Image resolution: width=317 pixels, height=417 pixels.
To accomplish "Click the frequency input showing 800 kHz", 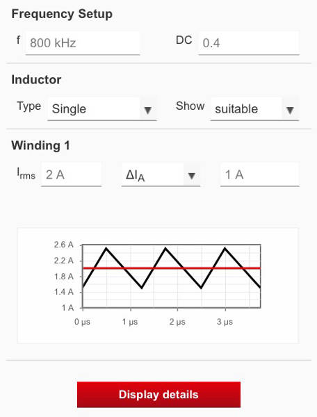I will [x=83, y=43].
